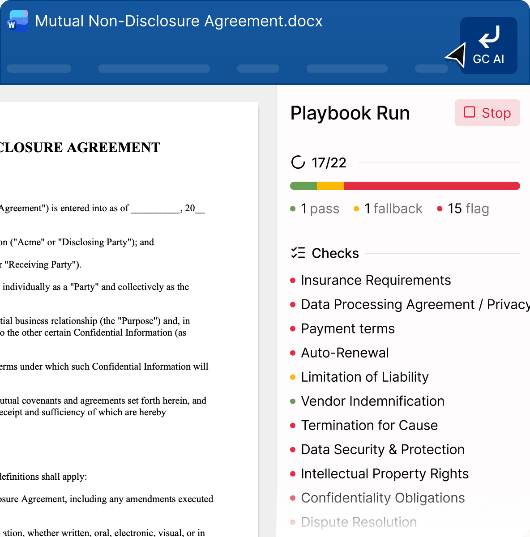Screen dimensions: 530x537
Task: Click the date blank line in document
Action: [155, 209]
